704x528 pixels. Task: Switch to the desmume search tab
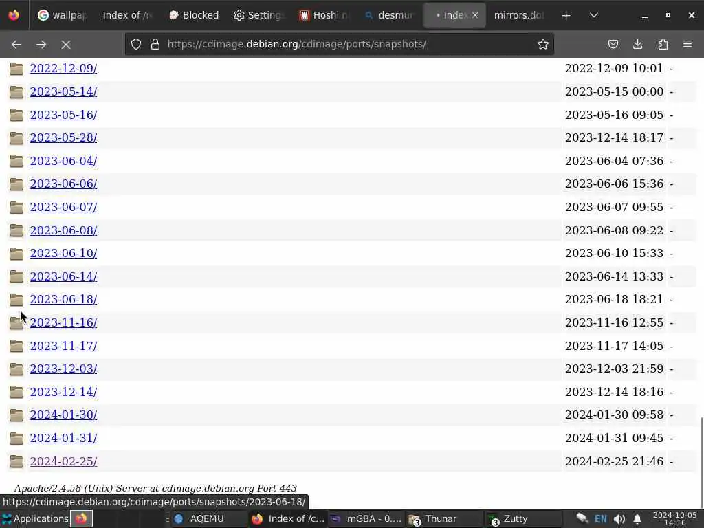click(389, 15)
